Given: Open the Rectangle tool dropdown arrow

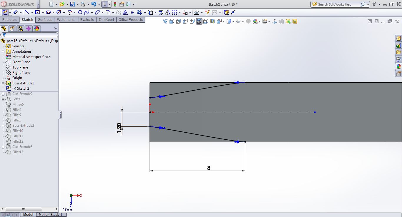Looking at the screenshot, I should coord(43,13).
